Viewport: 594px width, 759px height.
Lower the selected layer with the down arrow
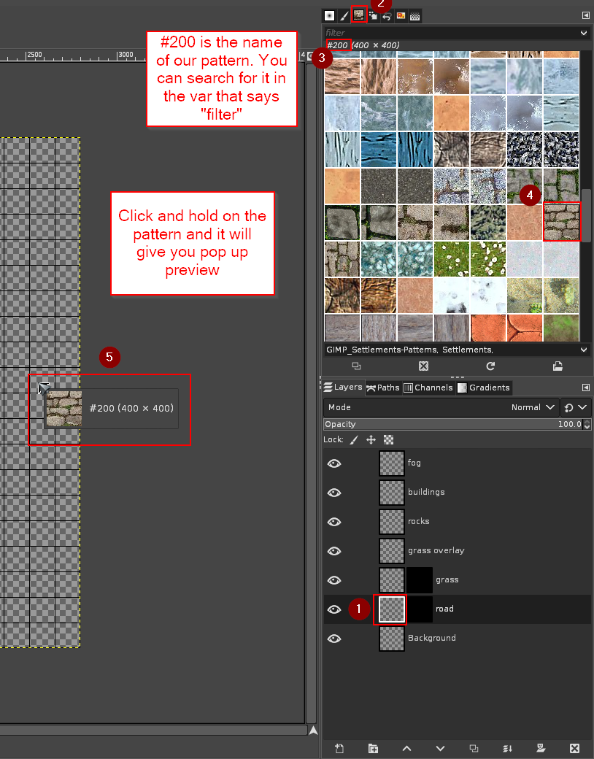[x=440, y=748]
